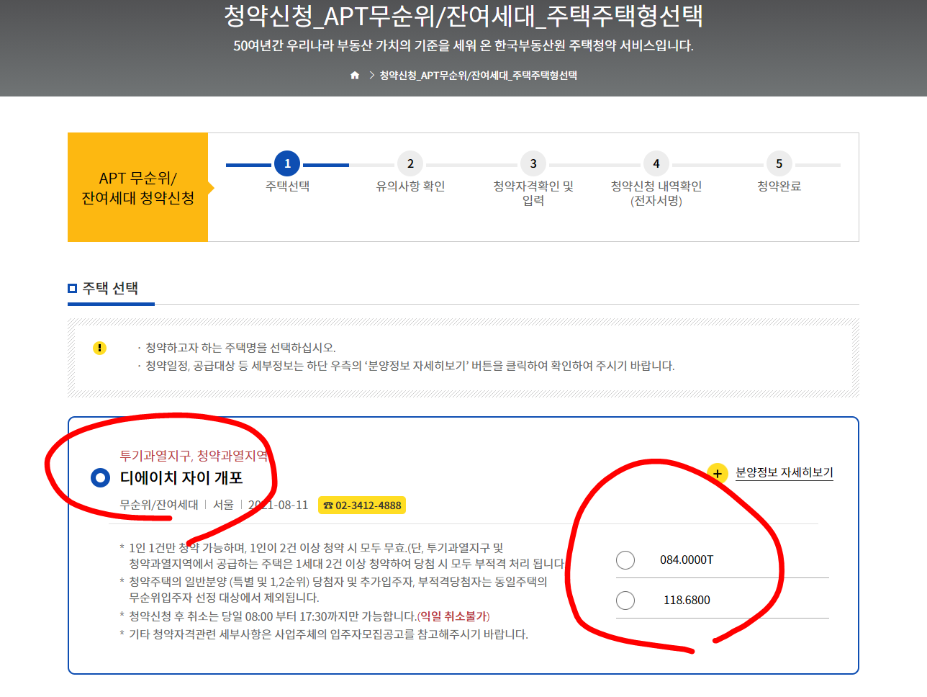
Task: Click the 디에이치 자이 개포 title
Action: pyautogui.click(x=181, y=477)
